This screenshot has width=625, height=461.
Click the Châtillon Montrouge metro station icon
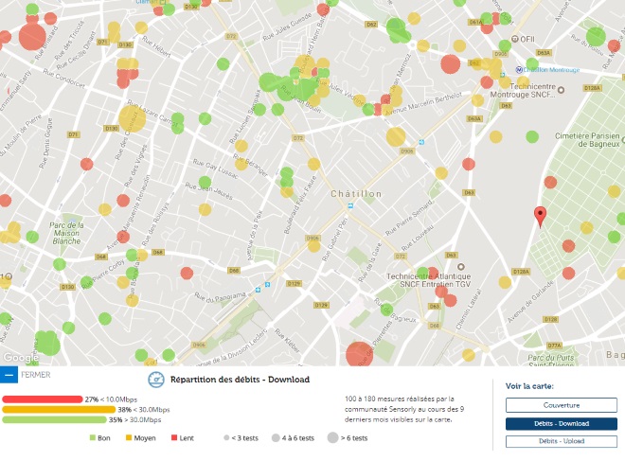point(520,69)
